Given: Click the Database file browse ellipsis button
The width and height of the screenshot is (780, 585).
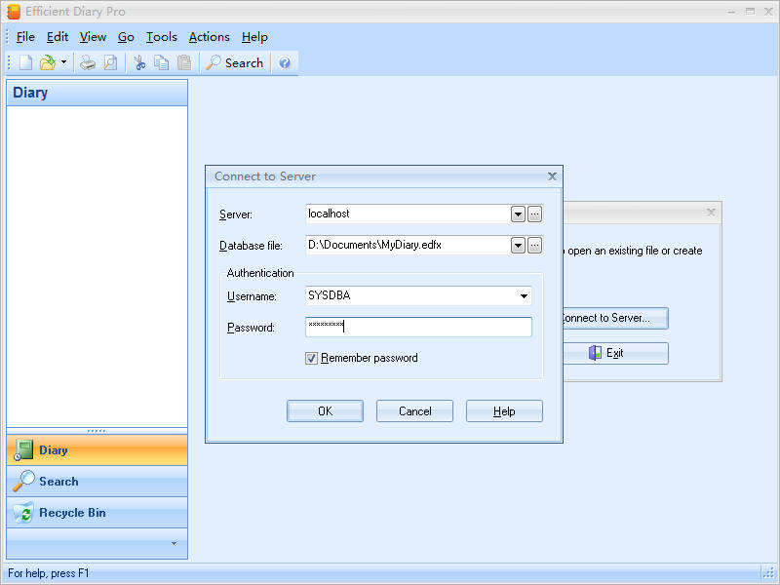Looking at the screenshot, I should click(x=534, y=246).
